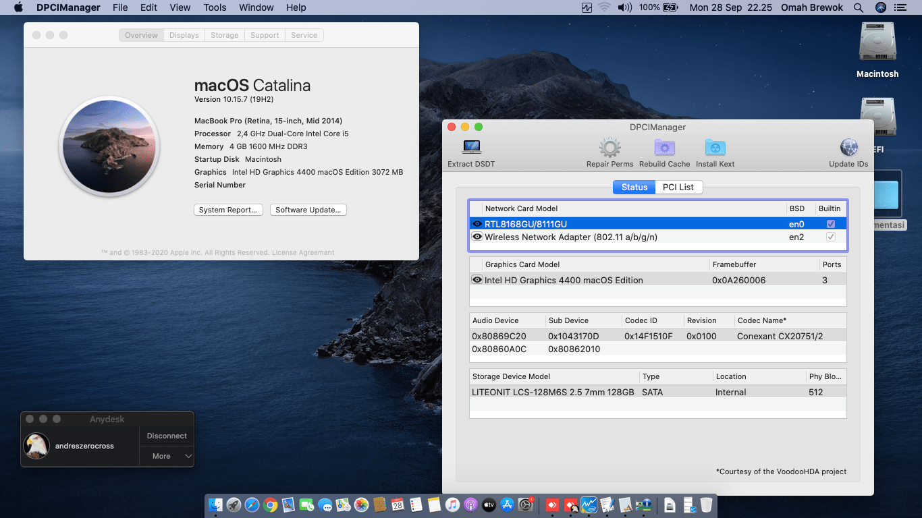This screenshot has width=922, height=518.
Task: Toggle the eye beside Wireless Network Adapter
Action: coord(477,237)
